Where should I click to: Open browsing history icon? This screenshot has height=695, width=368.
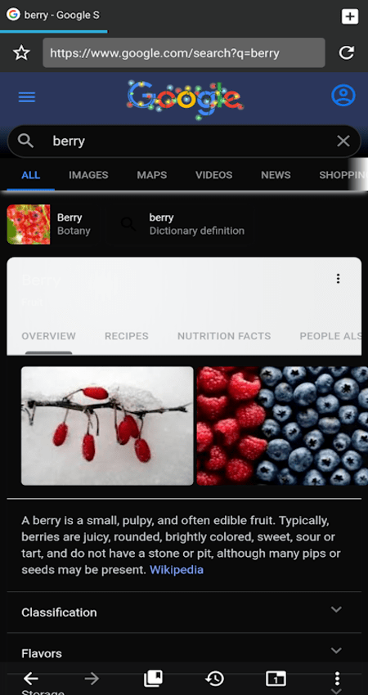point(214,678)
